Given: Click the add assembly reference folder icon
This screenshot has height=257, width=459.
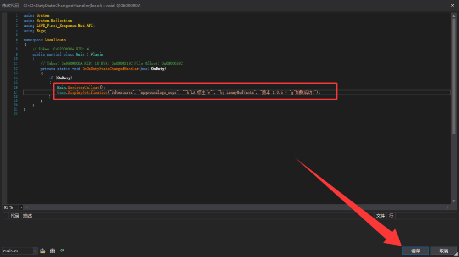Looking at the screenshot, I should [43, 251].
